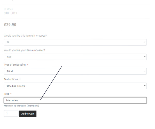The image size is (155, 129).
Task: Click the quantity field showing 1
Action: pyautogui.click(x=11, y=114)
